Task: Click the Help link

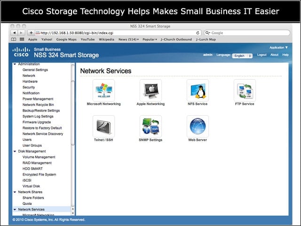Action: pos(285,55)
